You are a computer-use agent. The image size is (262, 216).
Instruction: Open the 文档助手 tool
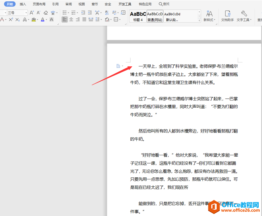tap(227, 16)
